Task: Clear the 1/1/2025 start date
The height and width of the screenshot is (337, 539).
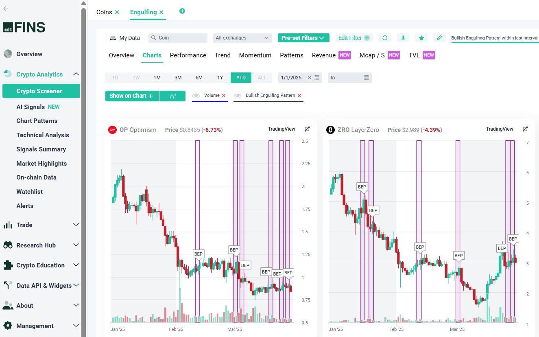Action: [309, 78]
